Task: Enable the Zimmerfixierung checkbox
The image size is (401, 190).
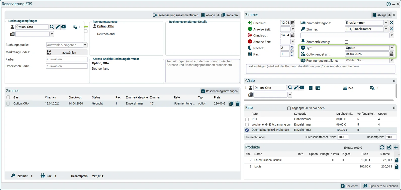Action: 347,42
